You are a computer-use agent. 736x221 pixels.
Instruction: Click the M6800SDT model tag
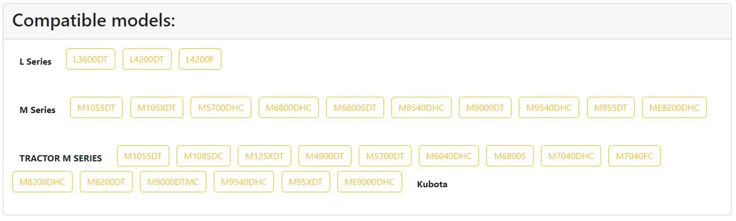coord(355,107)
